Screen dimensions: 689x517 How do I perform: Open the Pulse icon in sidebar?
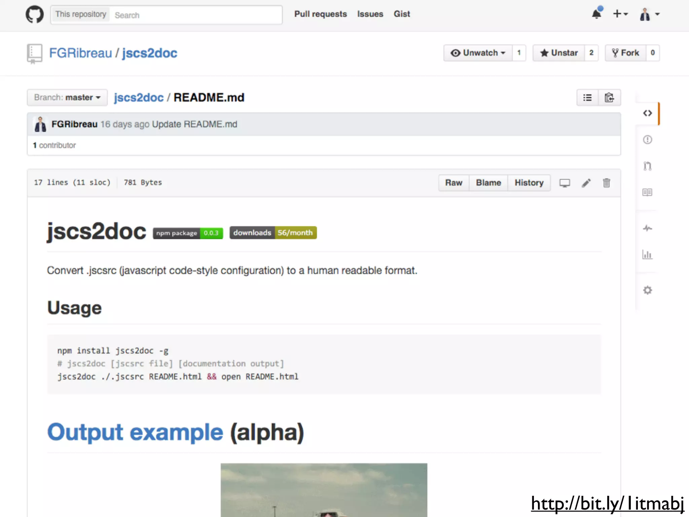tap(647, 229)
